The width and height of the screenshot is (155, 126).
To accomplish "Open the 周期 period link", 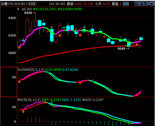I will 126,4.
